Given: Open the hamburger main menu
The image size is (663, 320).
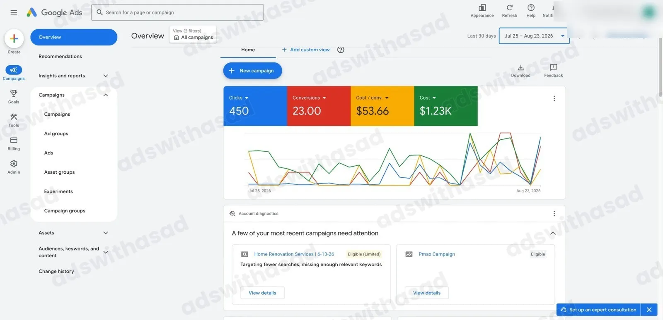Looking at the screenshot, I should click(x=14, y=12).
